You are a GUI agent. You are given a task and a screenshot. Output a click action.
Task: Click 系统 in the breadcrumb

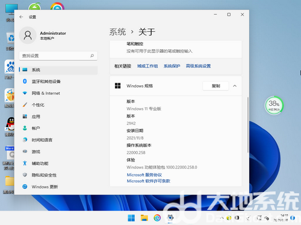tap(117, 32)
